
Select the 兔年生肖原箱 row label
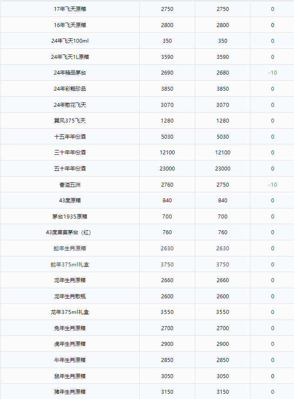click(x=70, y=328)
